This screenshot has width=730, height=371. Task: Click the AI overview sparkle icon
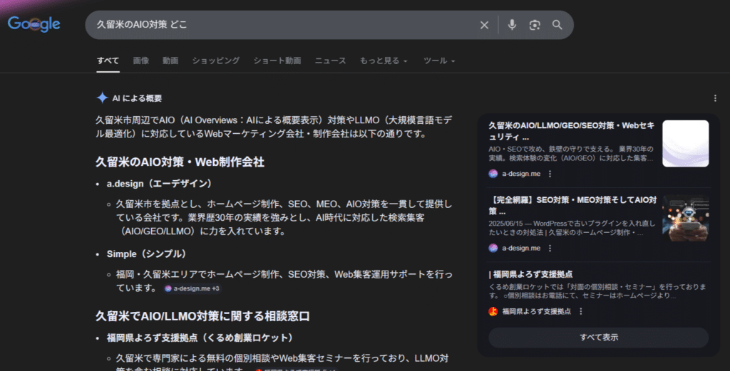click(x=102, y=98)
